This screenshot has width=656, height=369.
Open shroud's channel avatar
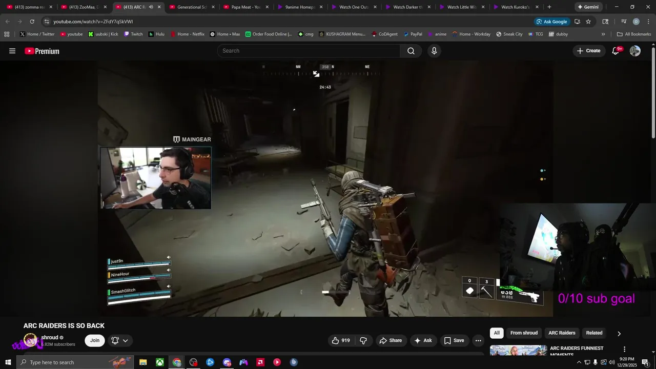pyautogui.click(x=30, y=340)
